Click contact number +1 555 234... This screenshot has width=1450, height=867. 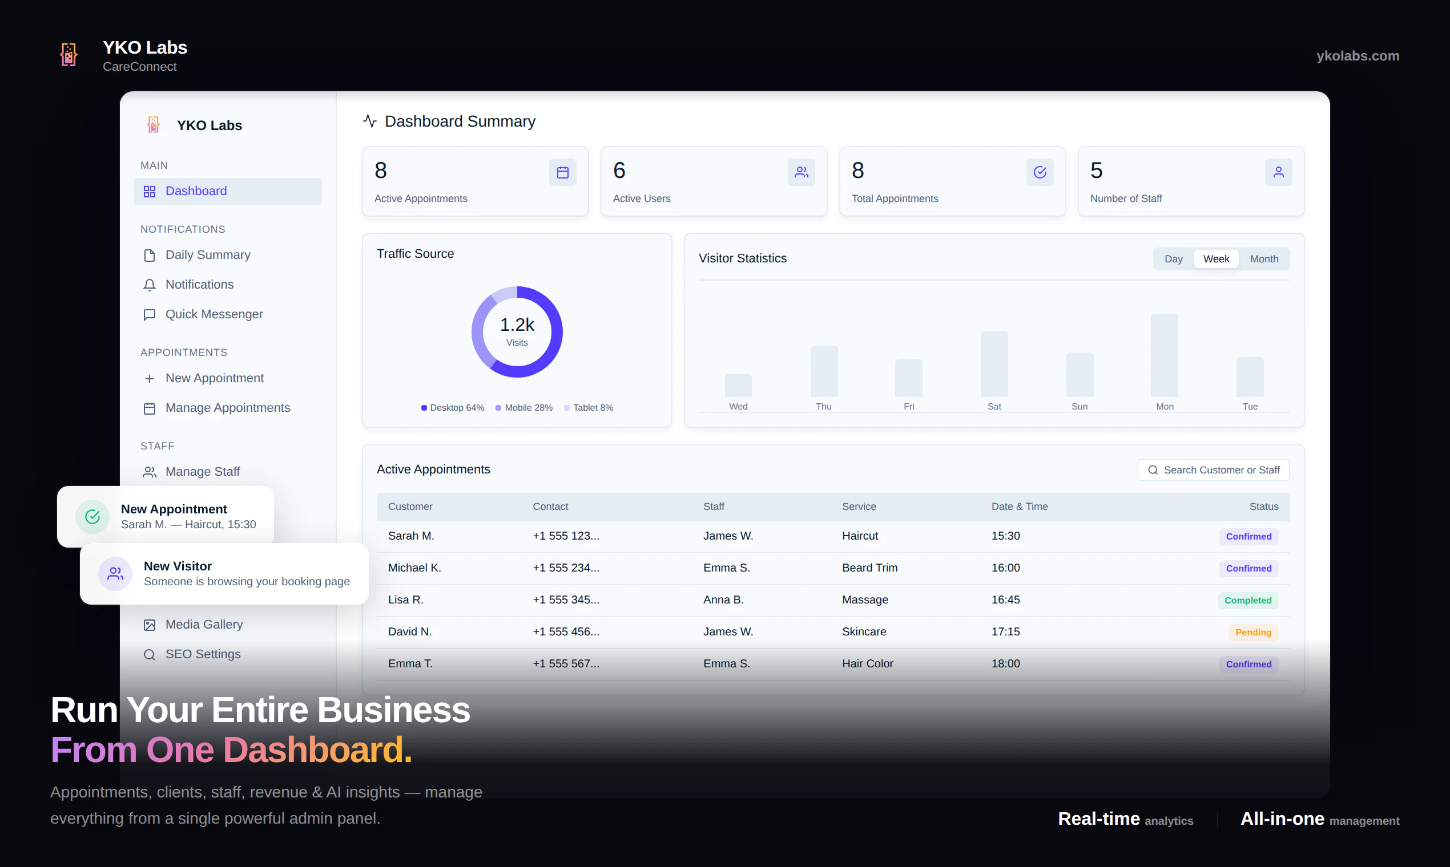tap(565, 569)
